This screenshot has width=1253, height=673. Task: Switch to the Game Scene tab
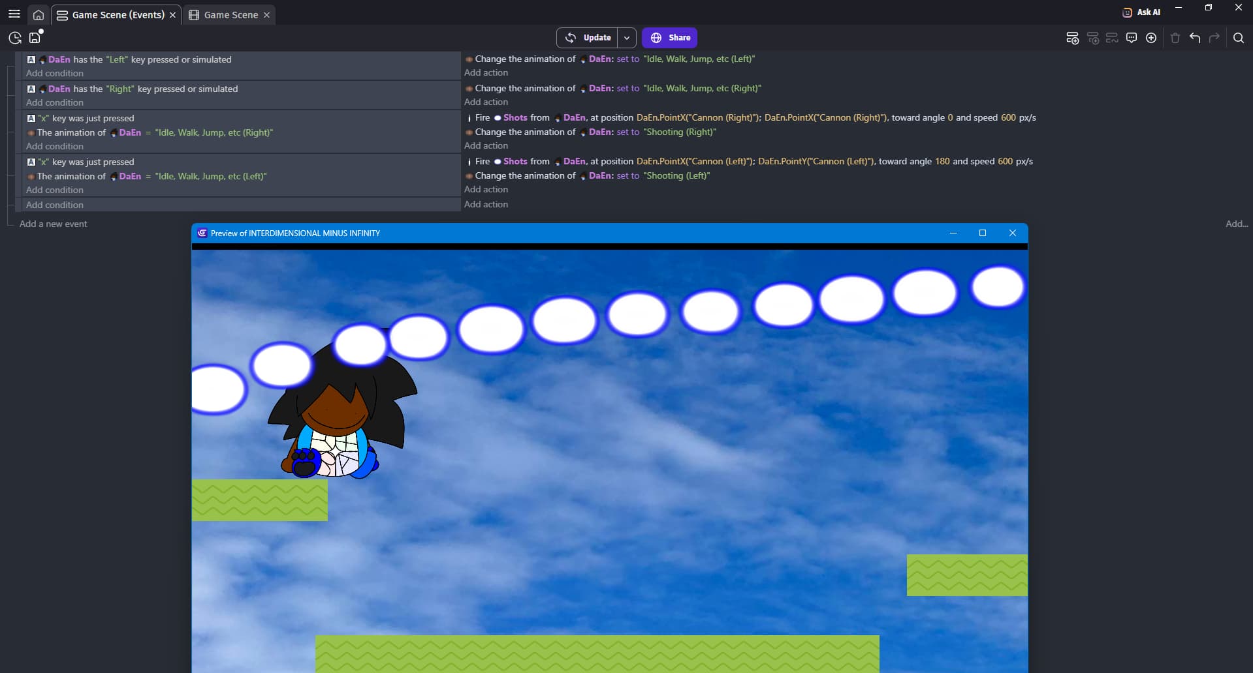pyautogui.click(x=230, y=15)
